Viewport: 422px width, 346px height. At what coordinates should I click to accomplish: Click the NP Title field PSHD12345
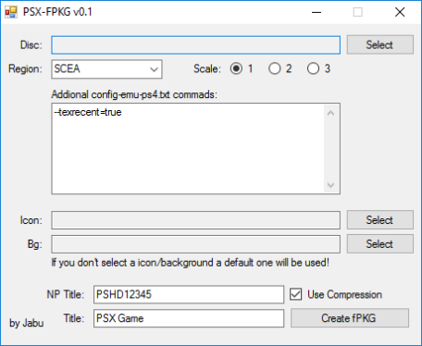coord(189,294)
